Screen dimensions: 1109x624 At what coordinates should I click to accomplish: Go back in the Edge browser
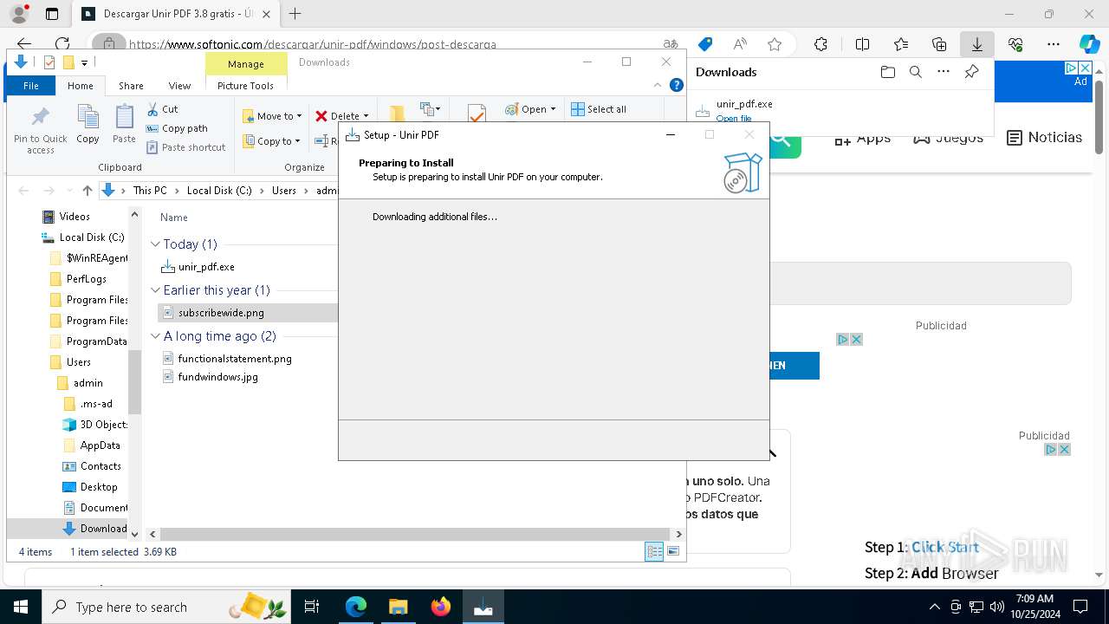pyautogui.click(x=24, y=44)
